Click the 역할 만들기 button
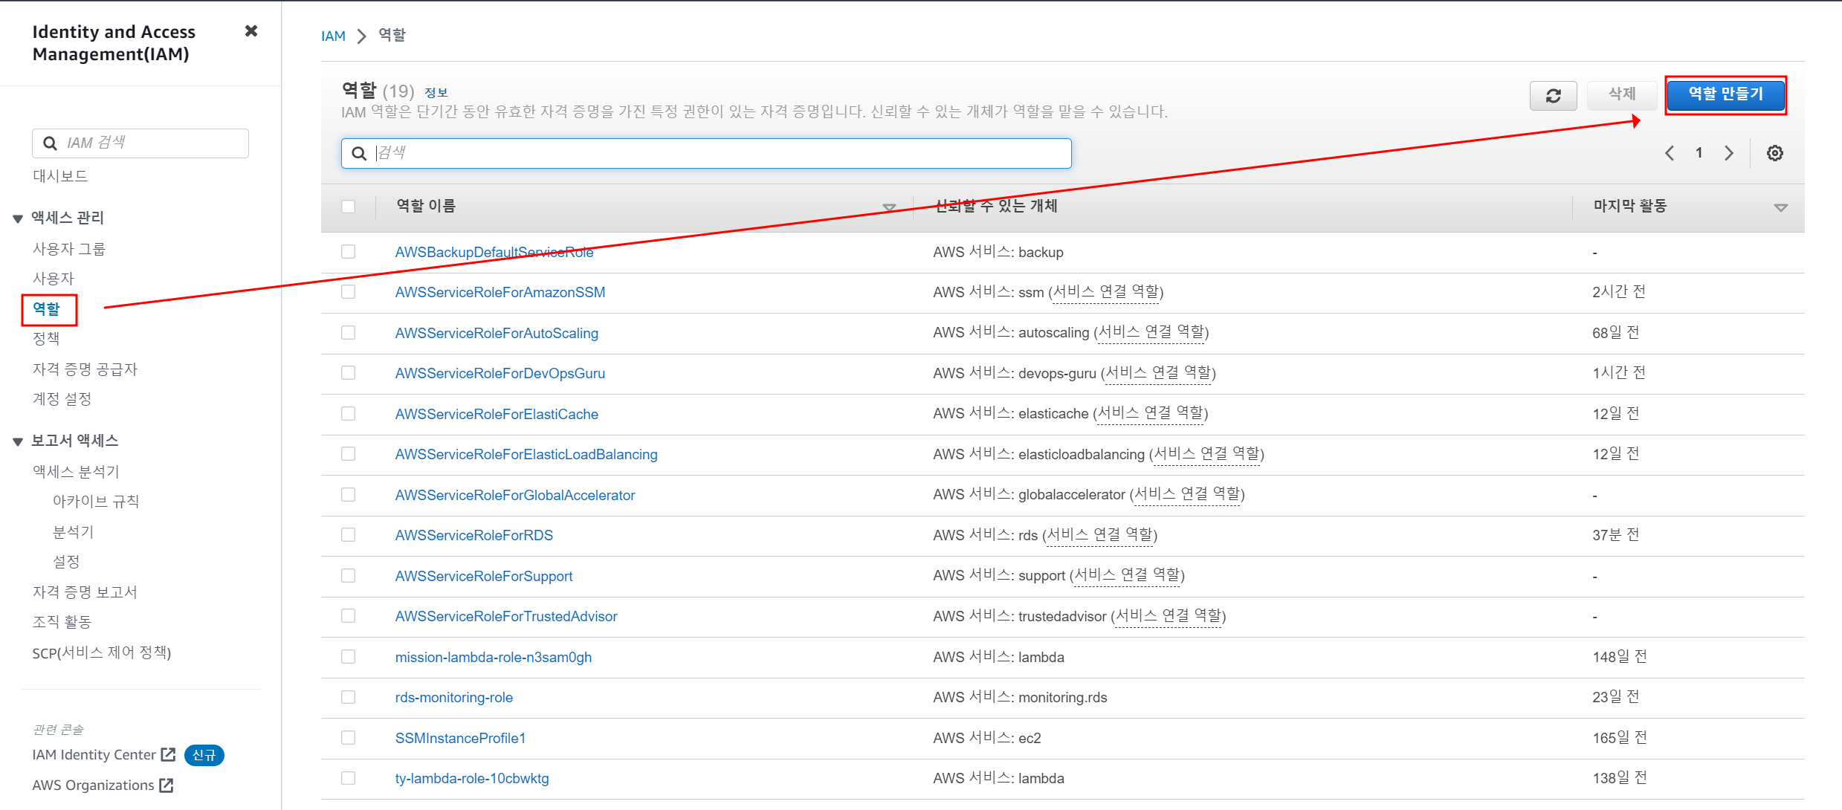The width and height of the screenshot is (1842, 810). pyautogui.click(x=1725, y=94)
